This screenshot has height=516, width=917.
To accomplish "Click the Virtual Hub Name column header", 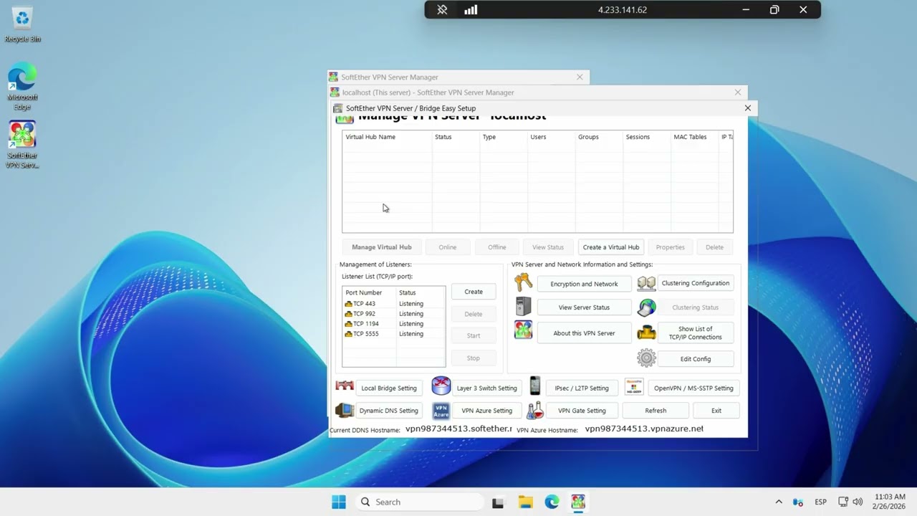I will [388, 137].
